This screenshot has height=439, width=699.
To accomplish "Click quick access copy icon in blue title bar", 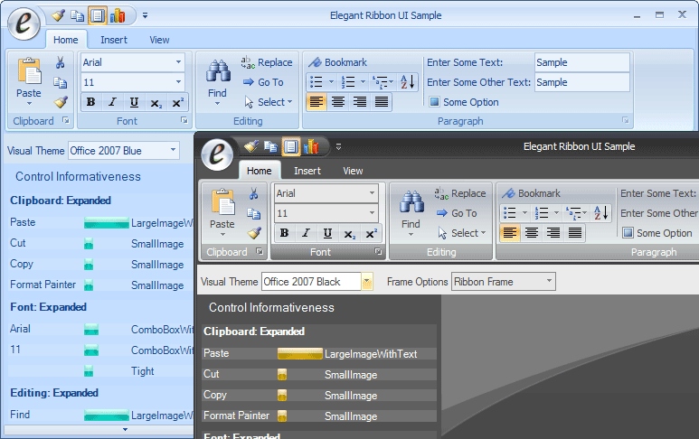I will (78, 16).
